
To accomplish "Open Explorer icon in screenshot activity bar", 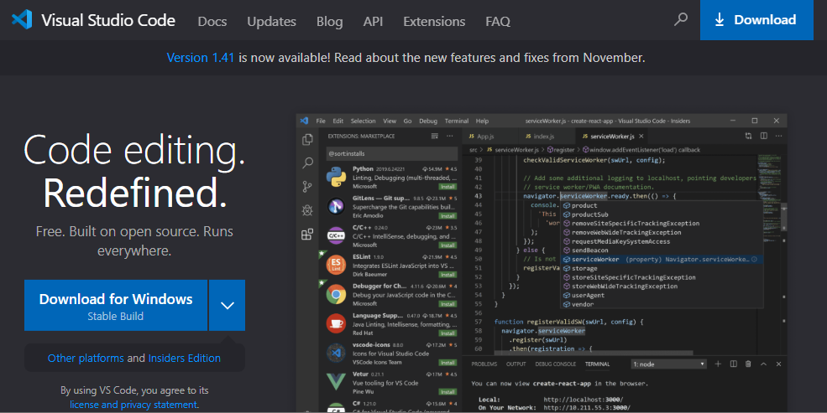I will tap(307, 139).
